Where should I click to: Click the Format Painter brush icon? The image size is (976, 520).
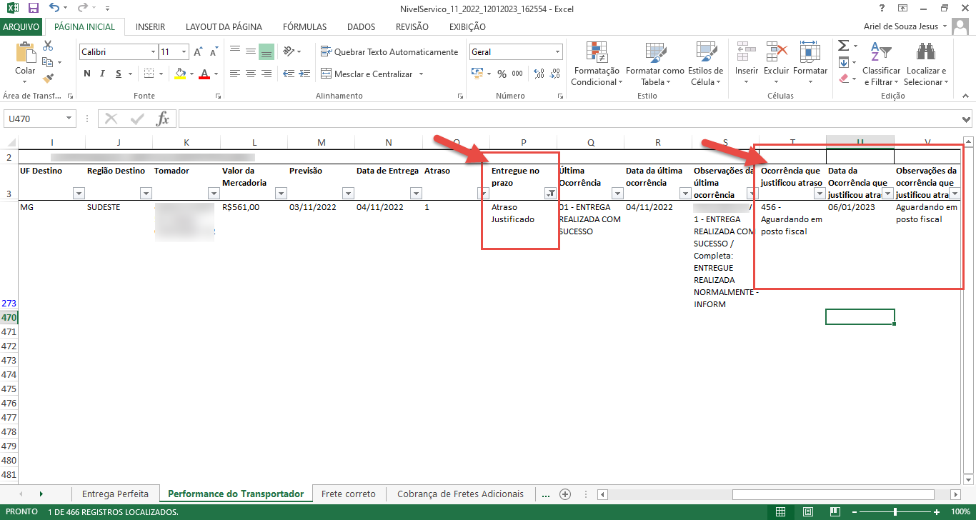pos(48,78)
